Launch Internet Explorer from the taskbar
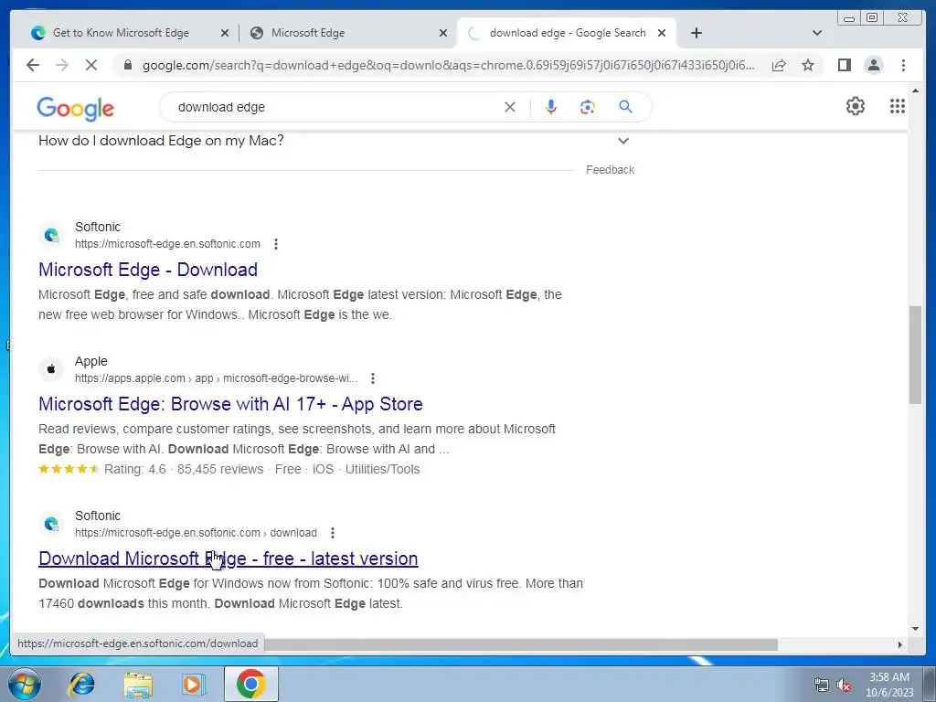This screenshot has height=702, width=936. tap(81, 684)
